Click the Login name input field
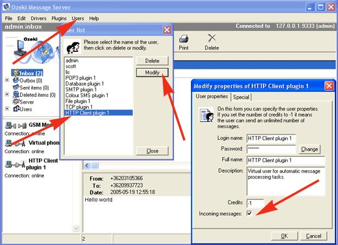 coord(271,138)
